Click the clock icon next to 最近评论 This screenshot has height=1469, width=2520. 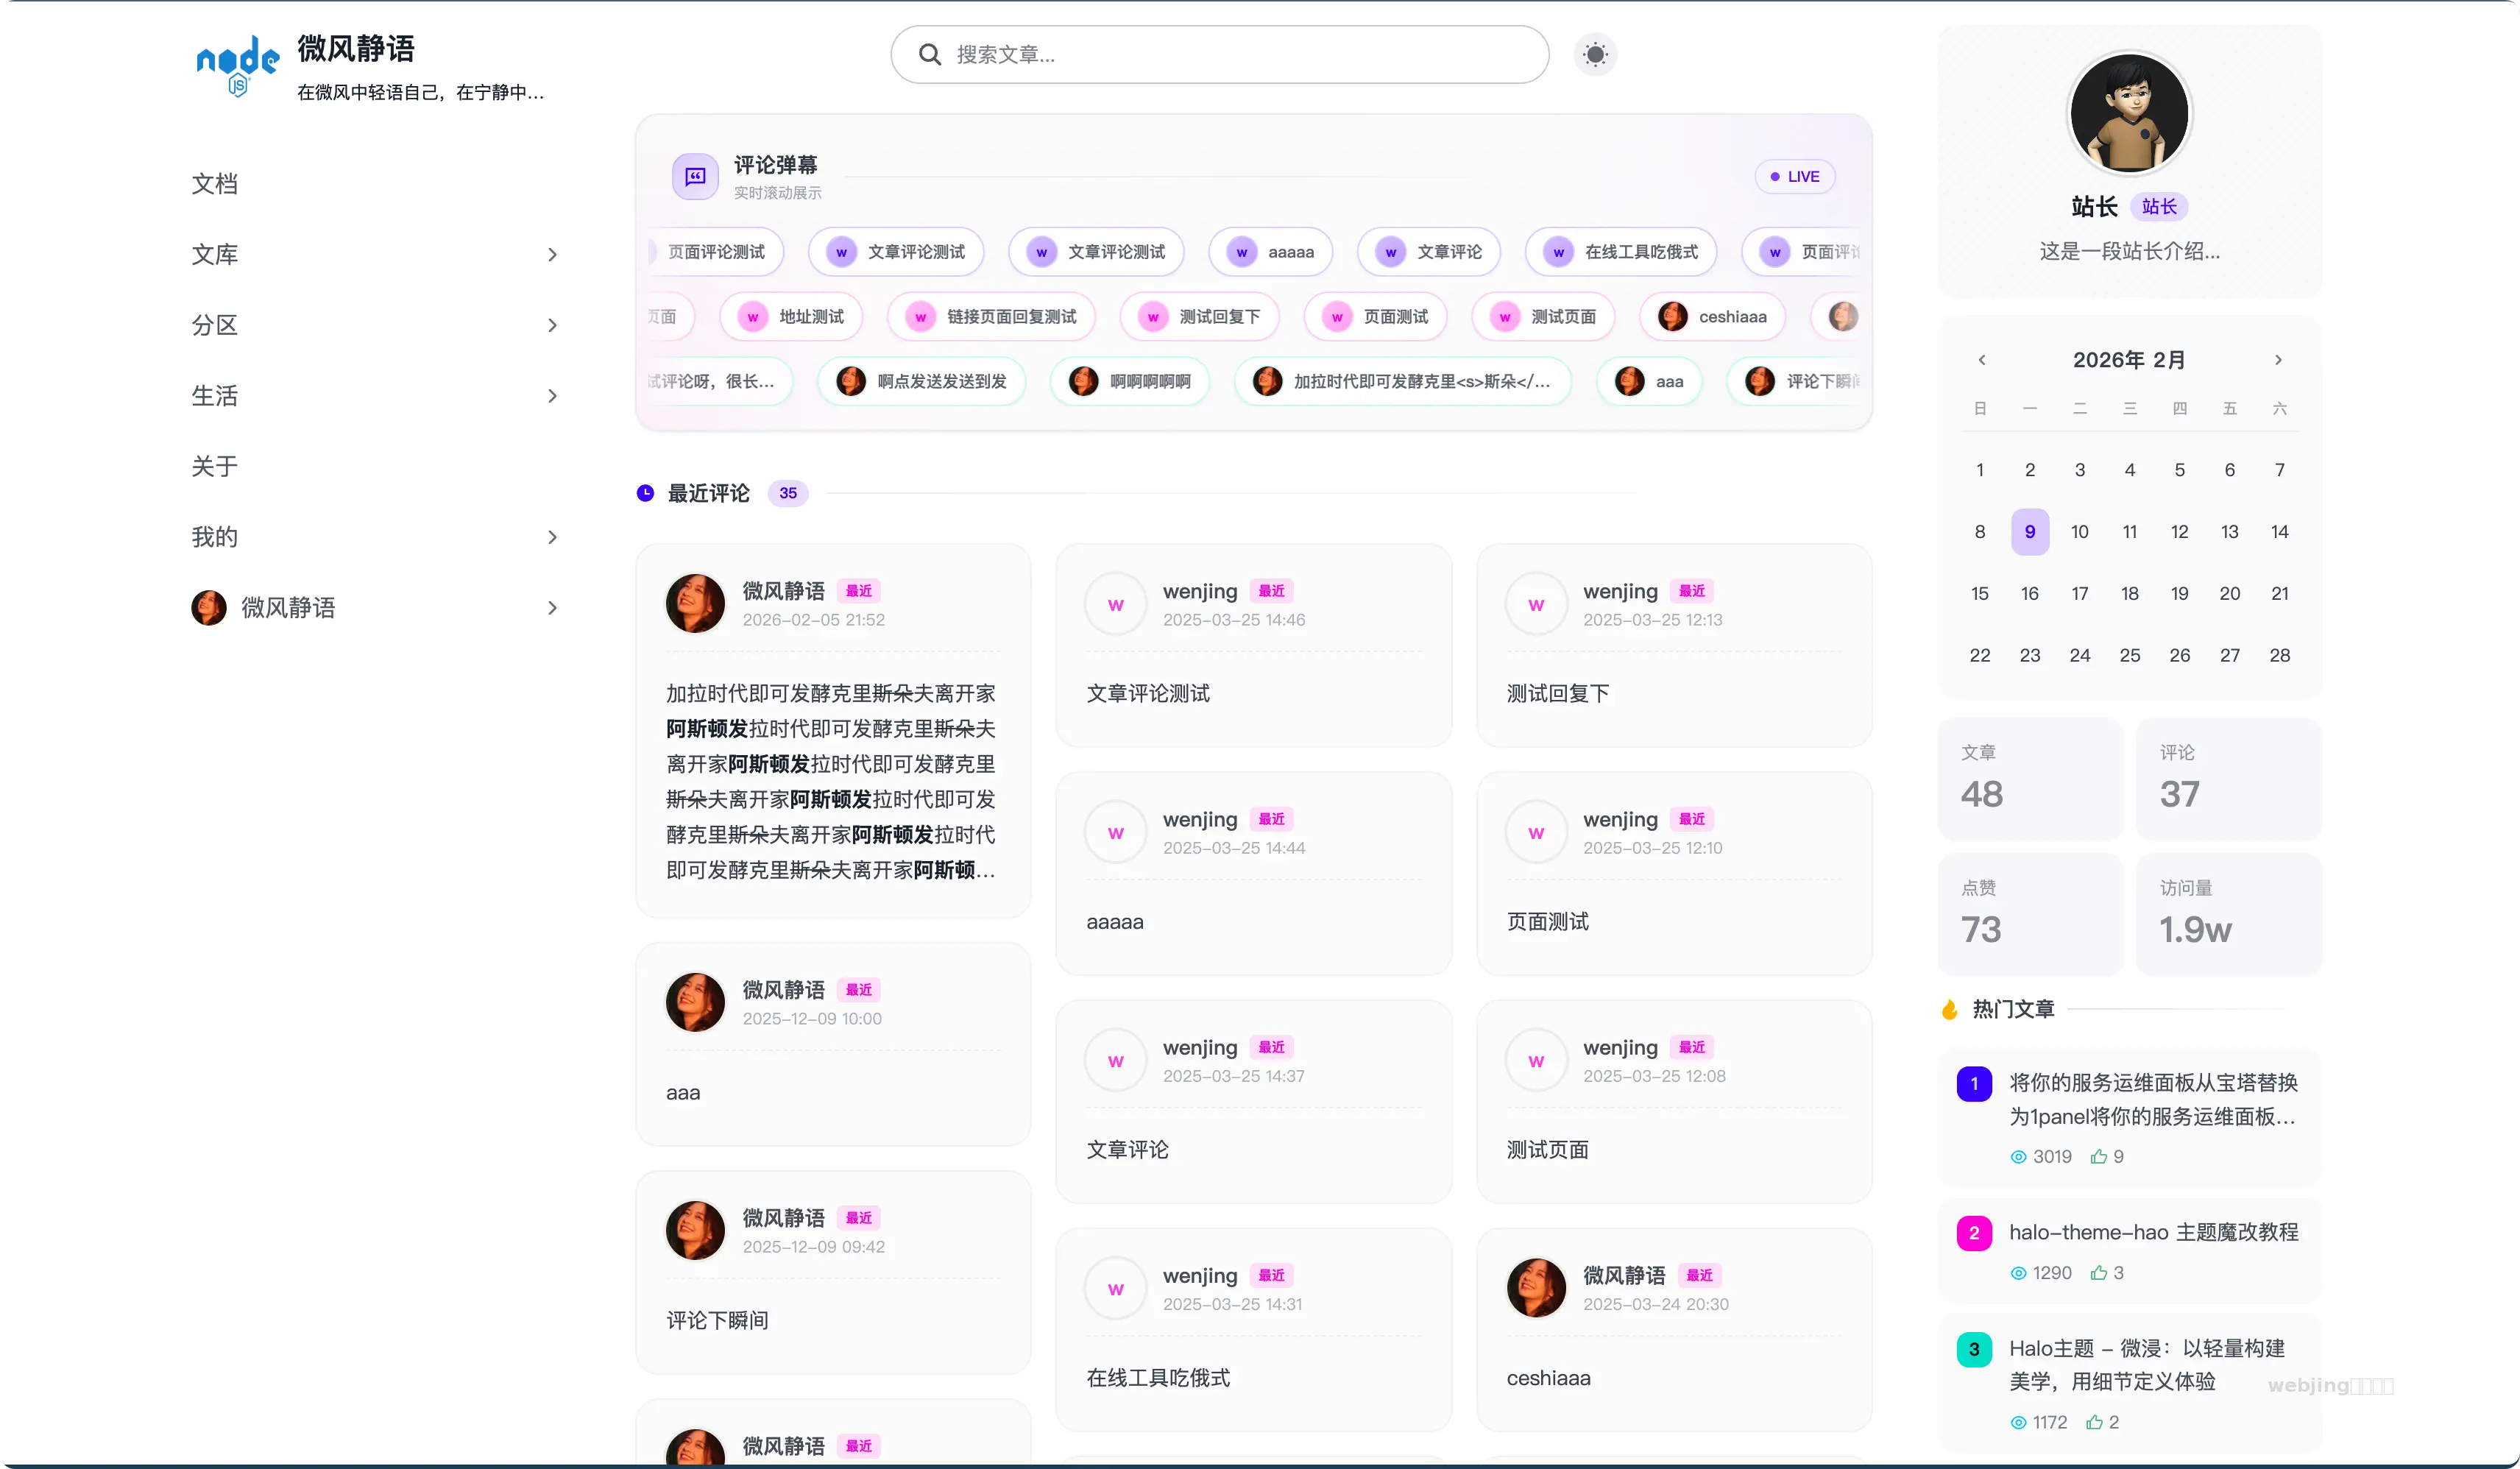(x=645, y=493)
